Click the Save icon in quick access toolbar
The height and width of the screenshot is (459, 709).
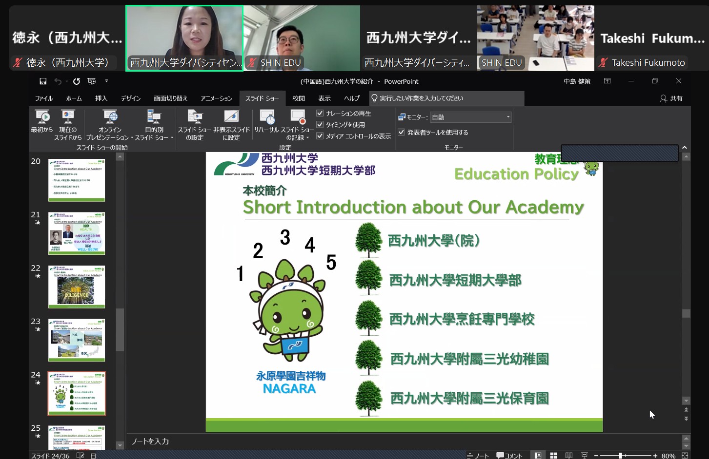pyautogui.click(x=43, y=81)
